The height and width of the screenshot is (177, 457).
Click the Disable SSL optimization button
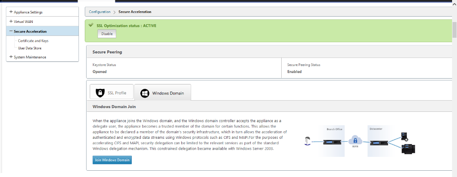[x=107, y=34]
